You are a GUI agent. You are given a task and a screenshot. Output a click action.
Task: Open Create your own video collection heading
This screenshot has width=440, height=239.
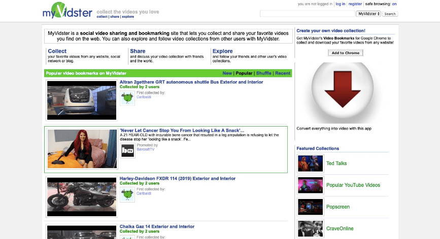click(331, 30)
